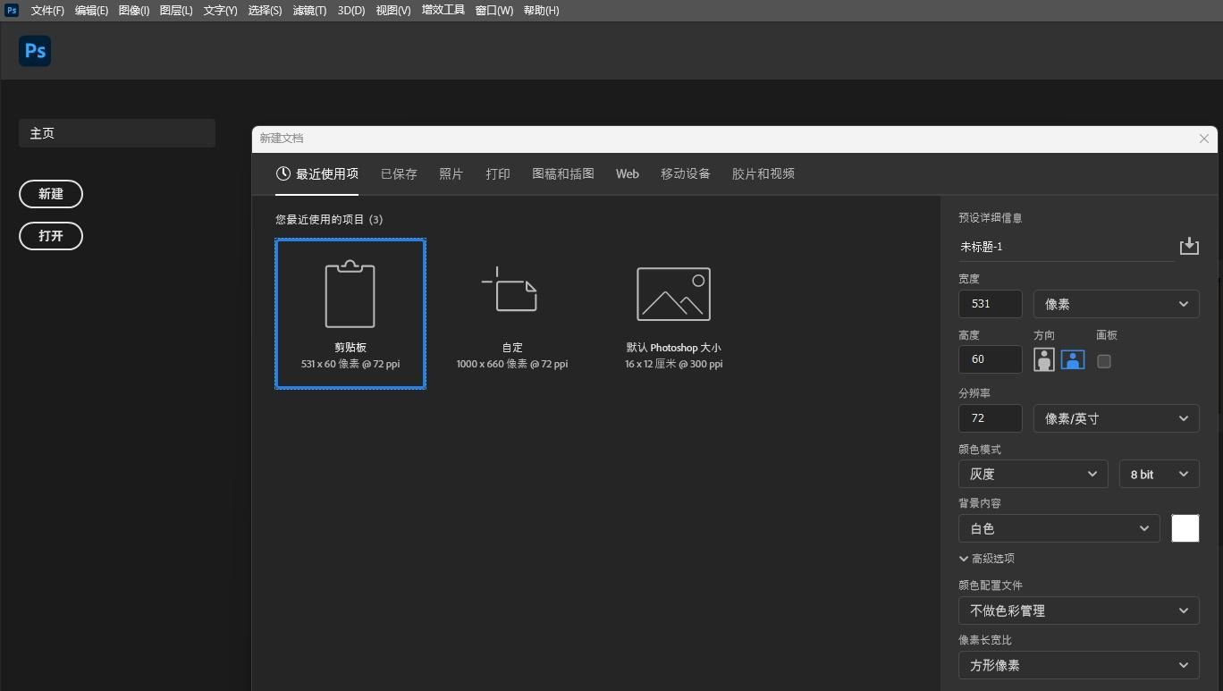
Task: Open the 颜色模式 灰度 dropdown
Action: click(1033, 474)
